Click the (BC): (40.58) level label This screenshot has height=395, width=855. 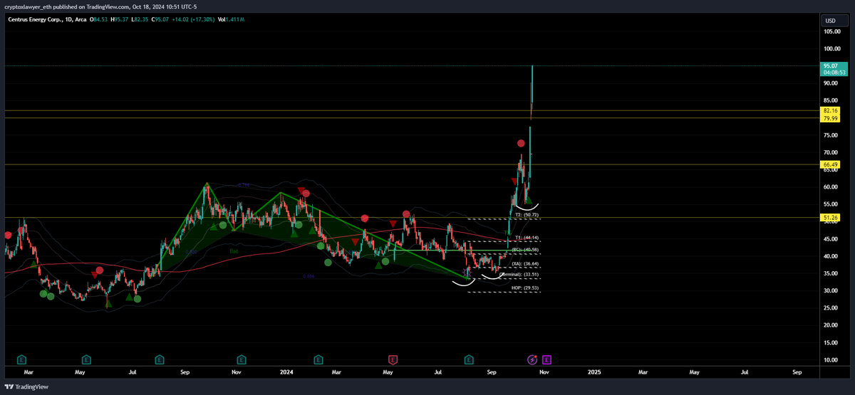(527, 250)
